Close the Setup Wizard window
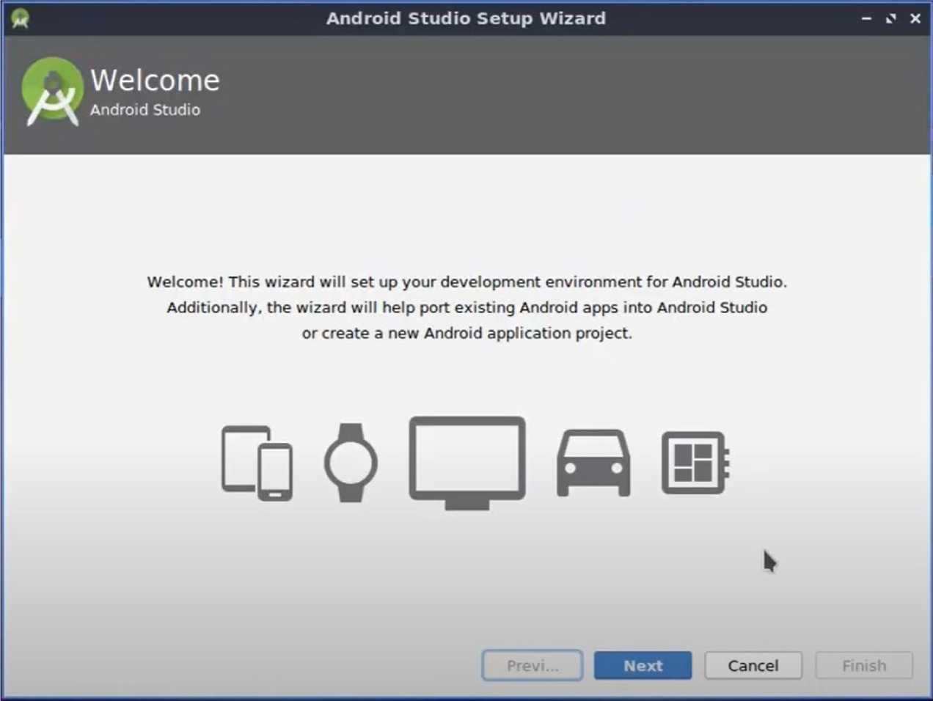This screenshot has width=933, height=701. point(915,18)
